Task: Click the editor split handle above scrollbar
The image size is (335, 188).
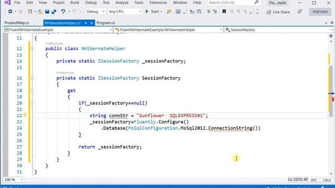Action: point(331,36)
